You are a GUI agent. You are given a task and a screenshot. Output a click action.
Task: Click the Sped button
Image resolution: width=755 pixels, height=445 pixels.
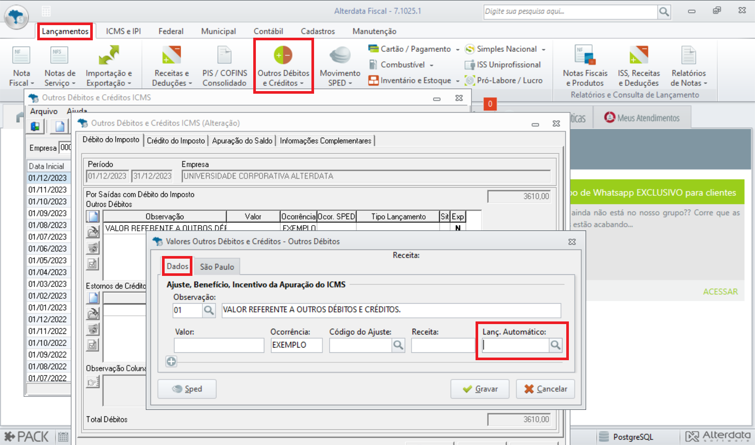click(187, 389)
